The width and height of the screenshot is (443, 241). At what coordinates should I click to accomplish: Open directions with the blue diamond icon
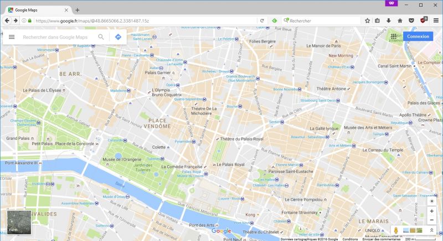[118, 37]
